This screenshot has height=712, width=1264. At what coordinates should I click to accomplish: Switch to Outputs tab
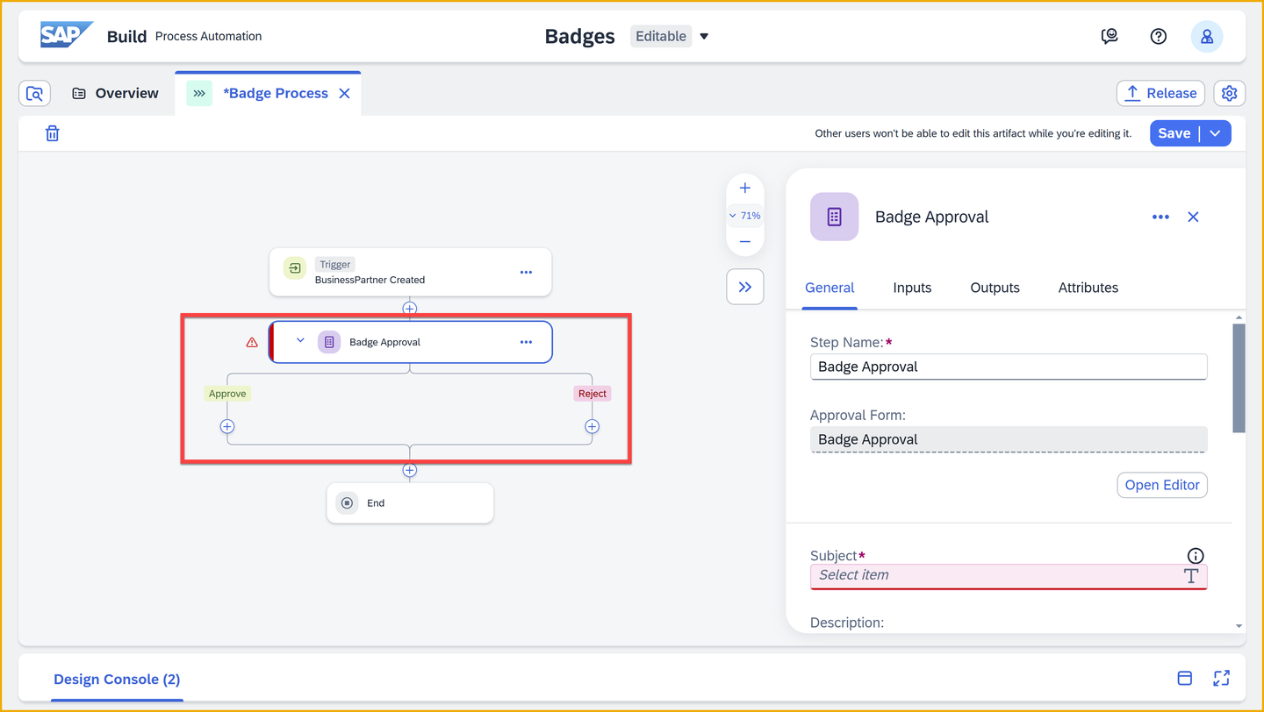click(995, 288)
